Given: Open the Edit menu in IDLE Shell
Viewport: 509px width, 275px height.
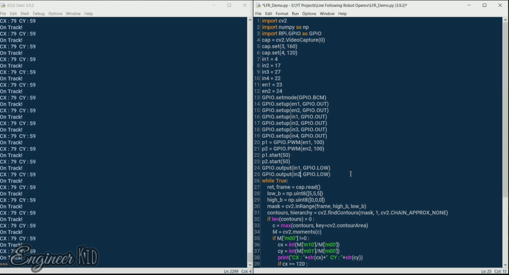Looking at the screenshot, I should 13,14.
